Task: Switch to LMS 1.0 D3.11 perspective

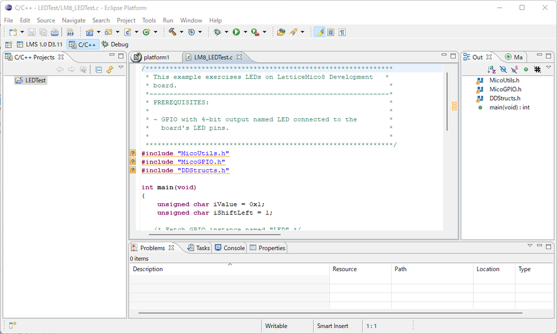Action: (39, 44)
